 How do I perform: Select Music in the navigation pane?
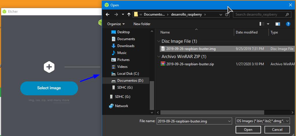122,53
